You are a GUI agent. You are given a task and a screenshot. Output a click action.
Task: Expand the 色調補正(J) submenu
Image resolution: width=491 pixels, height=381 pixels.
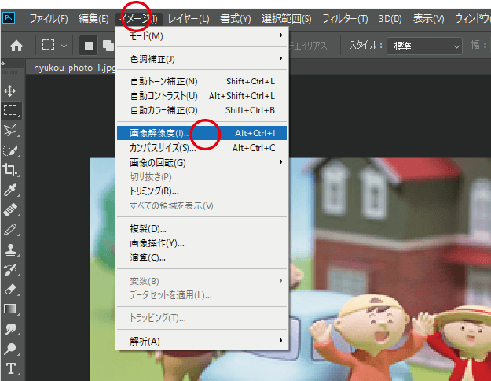[x=202, y=59]
